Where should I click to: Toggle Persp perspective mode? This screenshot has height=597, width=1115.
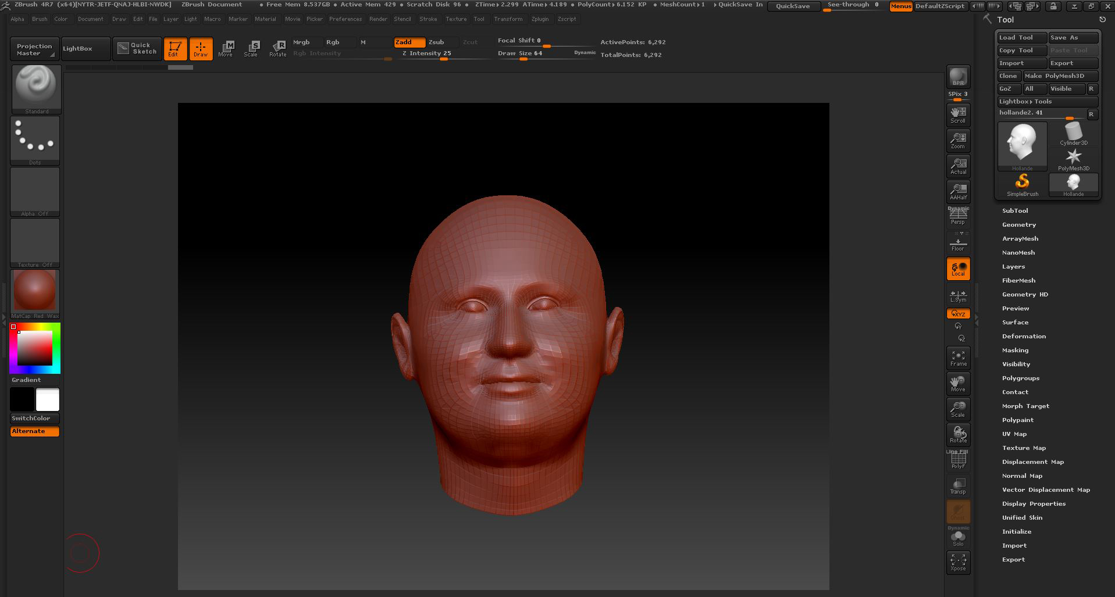pyautogui.click(x=958, y=216)
